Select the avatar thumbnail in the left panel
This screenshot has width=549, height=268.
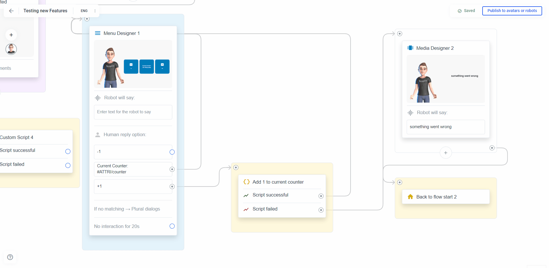pyautogui.click(x=11, y=49)
